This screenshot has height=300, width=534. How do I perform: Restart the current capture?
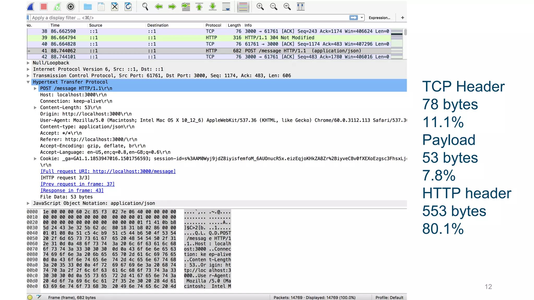click(x=57, y=7)
